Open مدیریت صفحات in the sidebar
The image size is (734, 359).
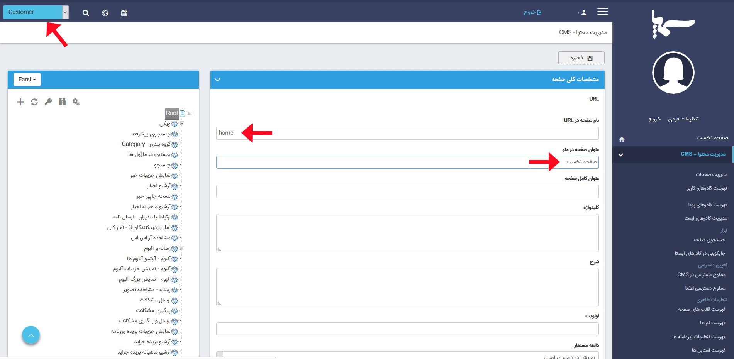click(711, 174)
